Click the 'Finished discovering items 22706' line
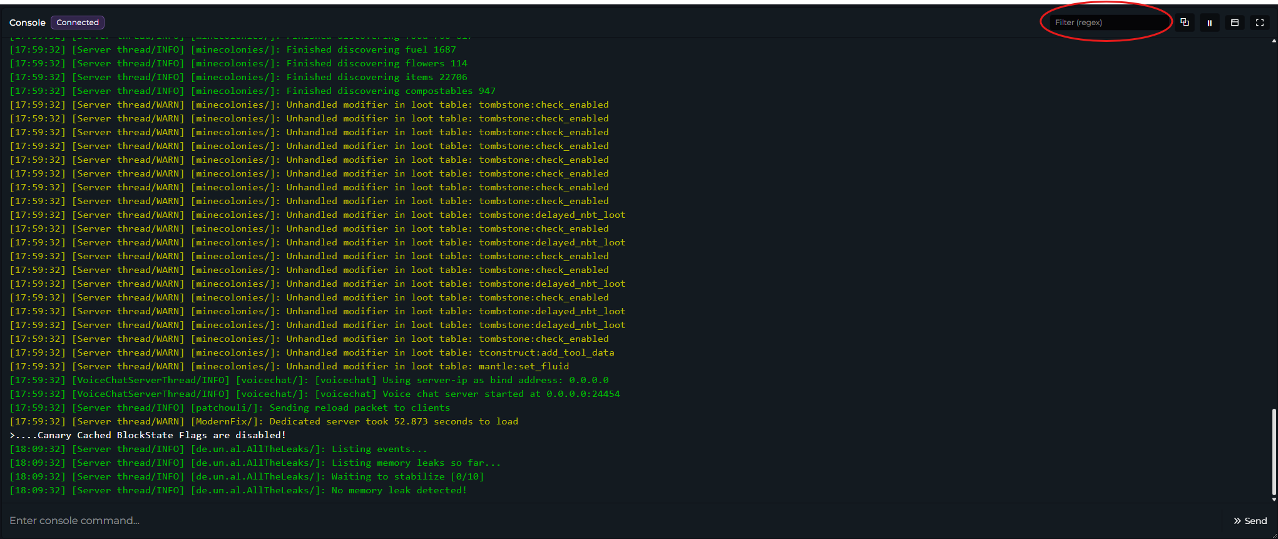 pyautogui.click(x=238, y=77)
